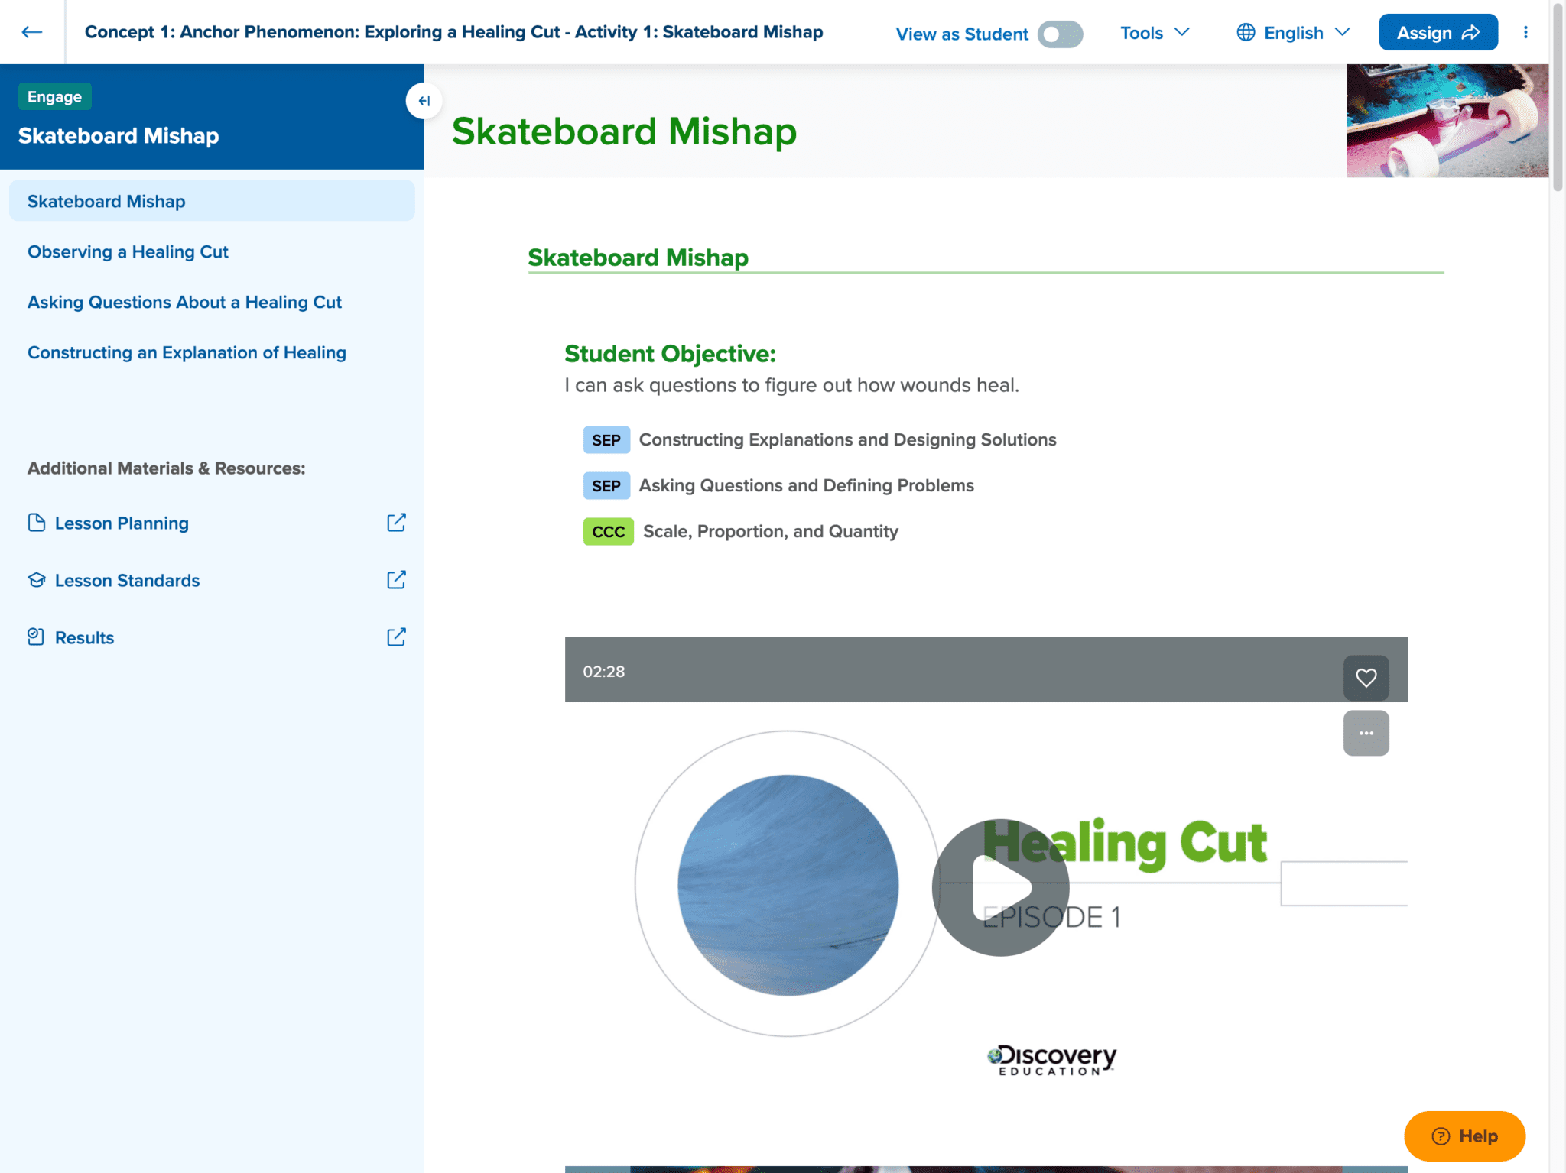Image resolution: width=1566 pixels, height=1173 pixels.
Task: Open the vertical three-dot menu
Action: (1525, 32)
